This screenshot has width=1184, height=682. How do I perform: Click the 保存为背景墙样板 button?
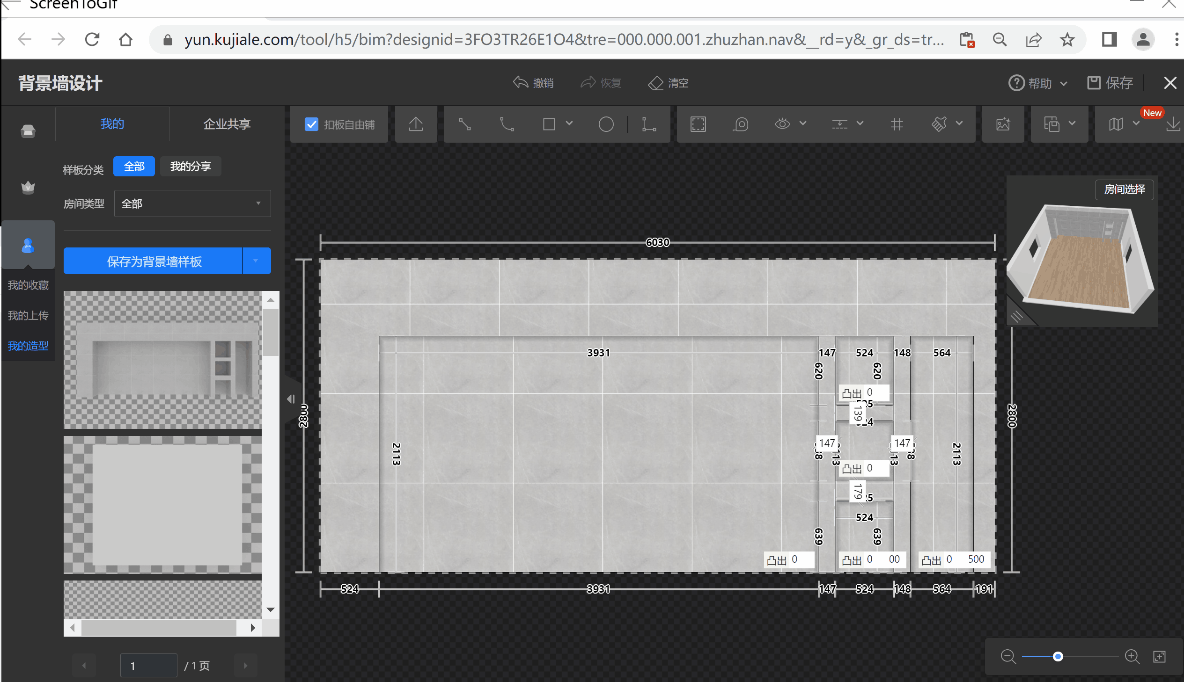[x=154, y=261]
